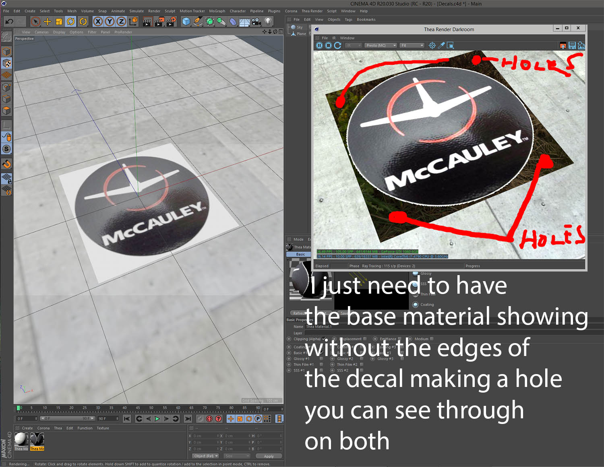Enable the Glossy #1 checkbox
The width and height of the screenshot is (604, 467).
(321, 359)
